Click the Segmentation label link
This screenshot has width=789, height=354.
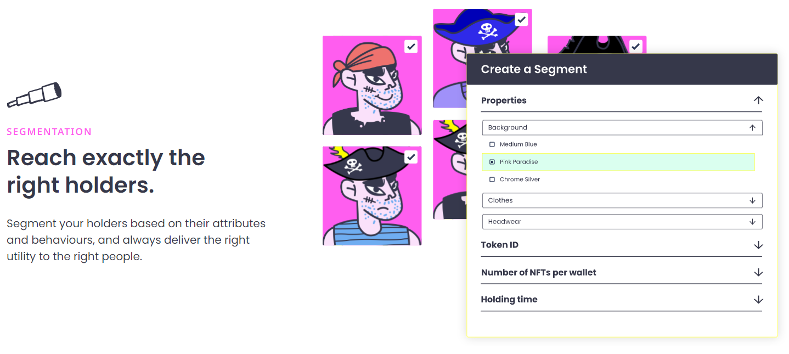[x=49, y=132]
